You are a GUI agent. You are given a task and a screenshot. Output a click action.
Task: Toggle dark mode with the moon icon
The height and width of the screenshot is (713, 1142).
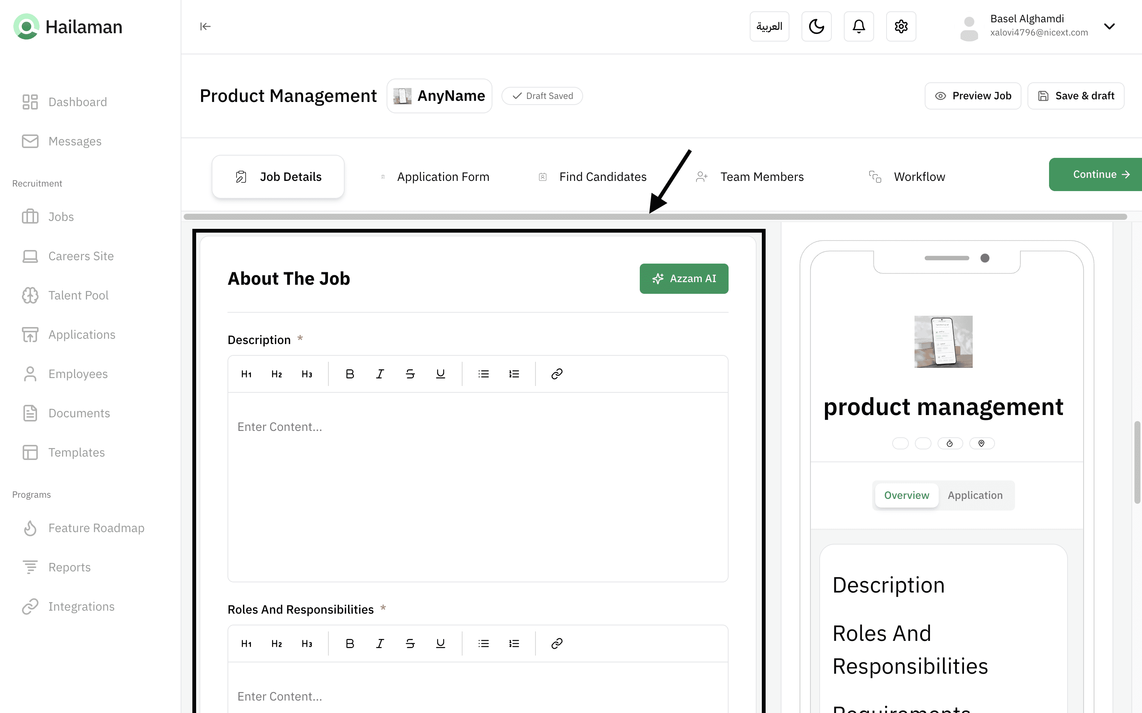tap(816, 26)
